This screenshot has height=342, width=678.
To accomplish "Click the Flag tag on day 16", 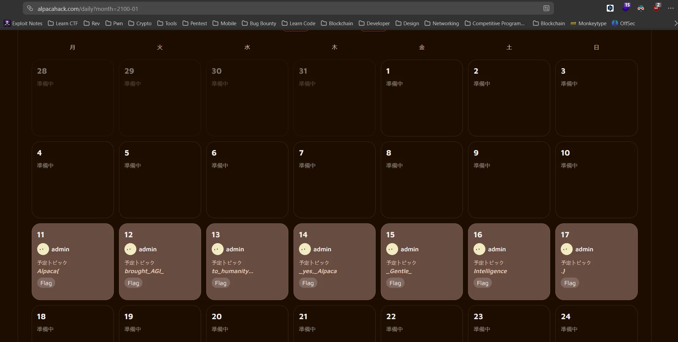I will click(x=482, y=283).
